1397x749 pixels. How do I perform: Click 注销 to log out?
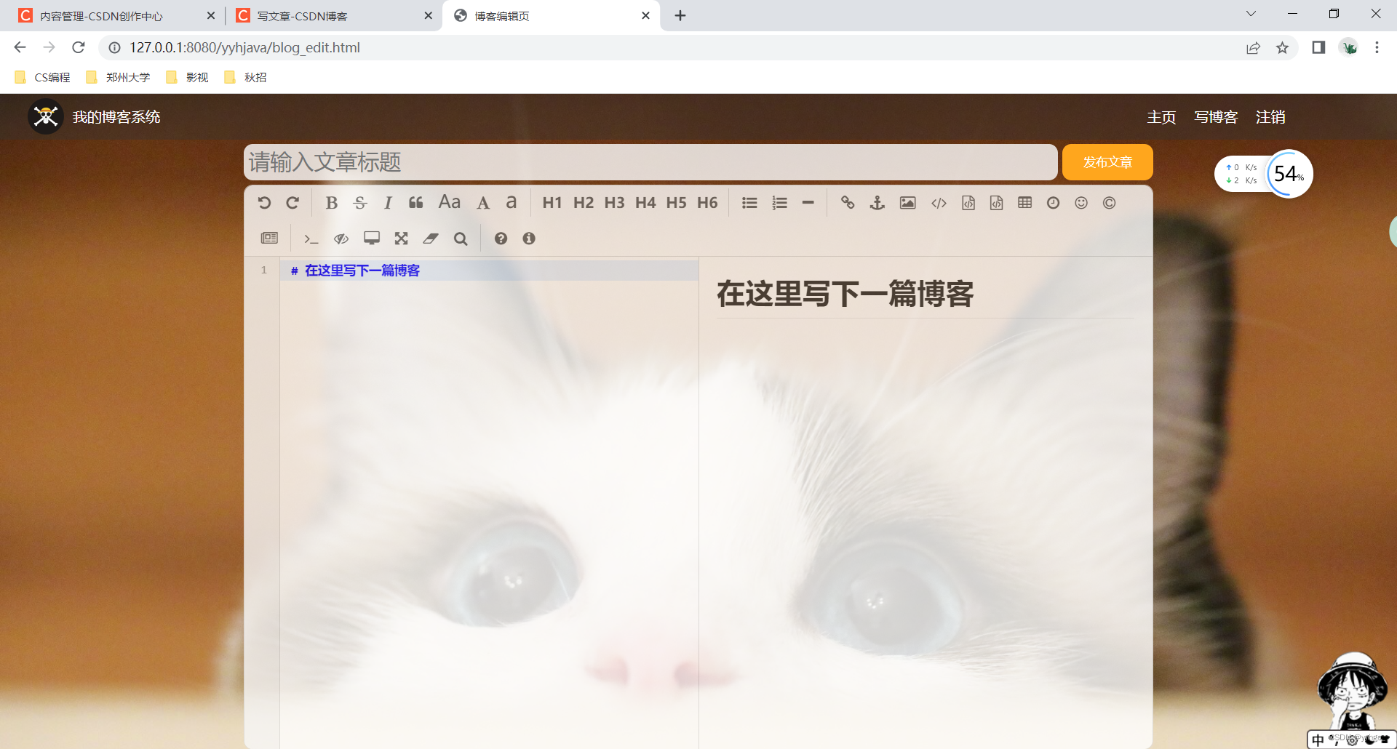(1270, 117)
